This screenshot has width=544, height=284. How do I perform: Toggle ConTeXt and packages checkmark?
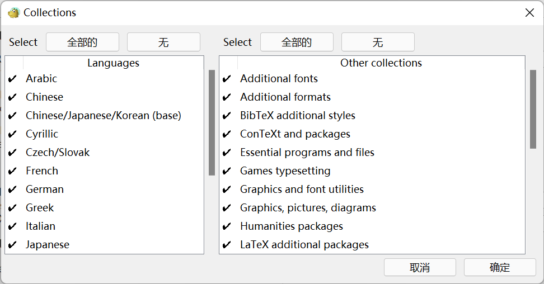[227, 134]
